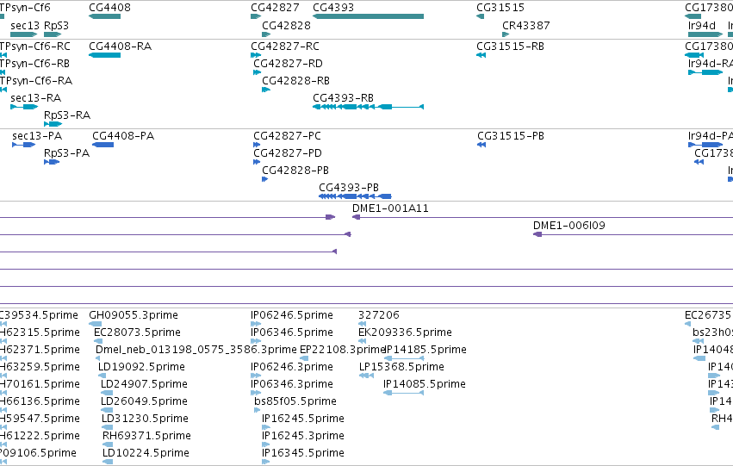Image resolution: width=733 pixels, height=466 pixels.
Task: Click the sec13 gene label
Action: [x=25, y=25]
